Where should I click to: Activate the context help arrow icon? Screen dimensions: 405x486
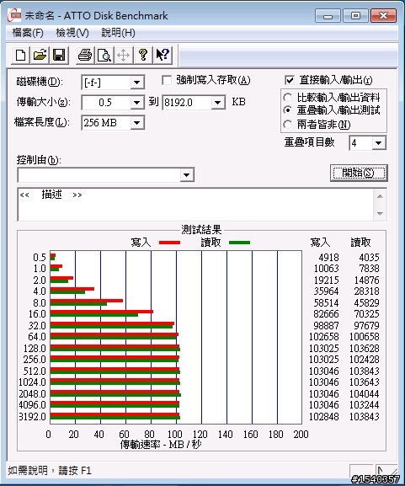pyautogui.click(x=163, y=56)
